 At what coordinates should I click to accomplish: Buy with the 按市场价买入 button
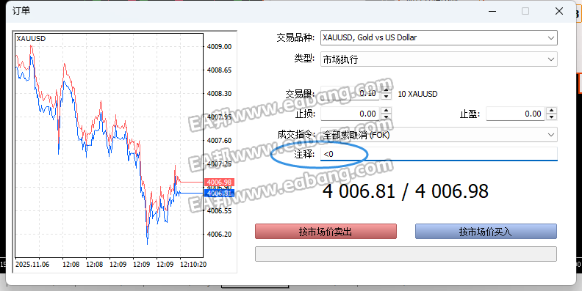pyautogui.click(x=486, y=232)
